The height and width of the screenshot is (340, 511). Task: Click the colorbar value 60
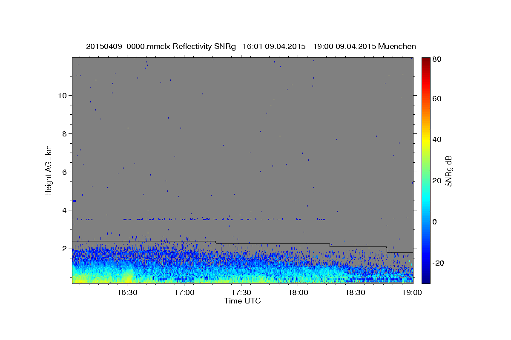436,99
